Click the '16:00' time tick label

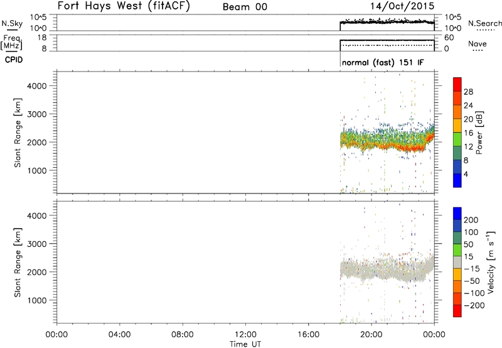pyautogui.click(x=308, y=335)
